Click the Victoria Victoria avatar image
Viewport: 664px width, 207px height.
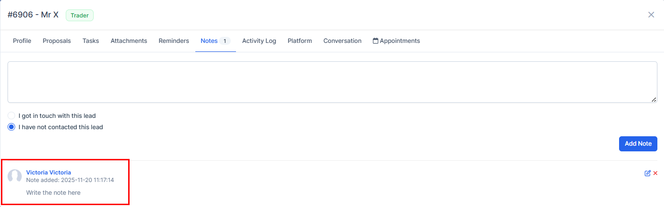coord(15,176)
